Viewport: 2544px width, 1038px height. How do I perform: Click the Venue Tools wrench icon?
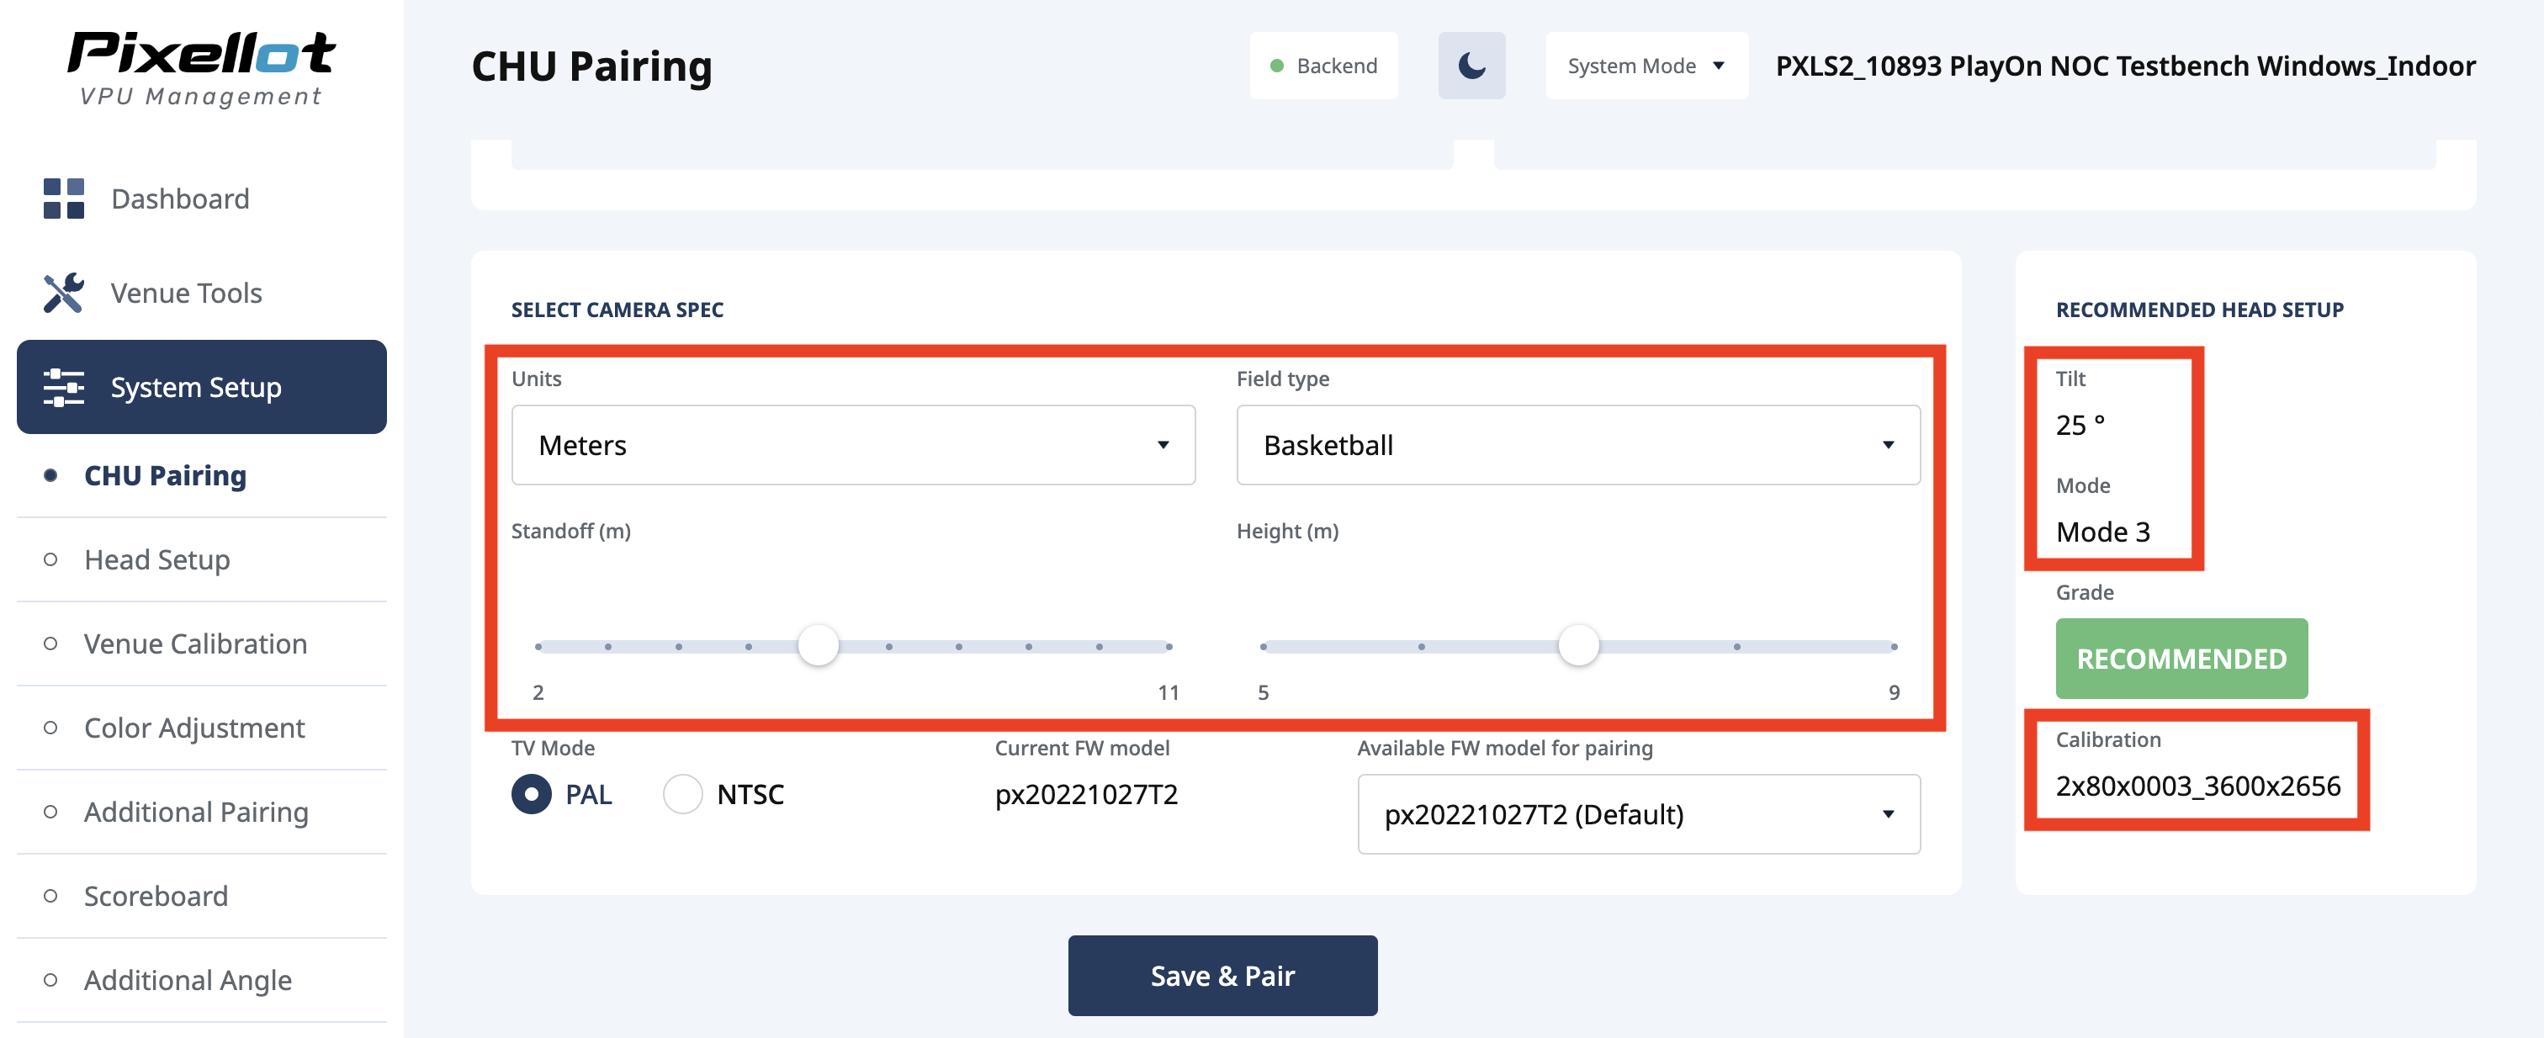64,294
